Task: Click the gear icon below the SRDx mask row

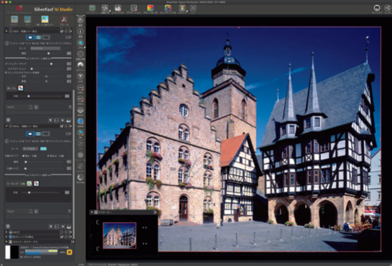Action: point(8,226)
